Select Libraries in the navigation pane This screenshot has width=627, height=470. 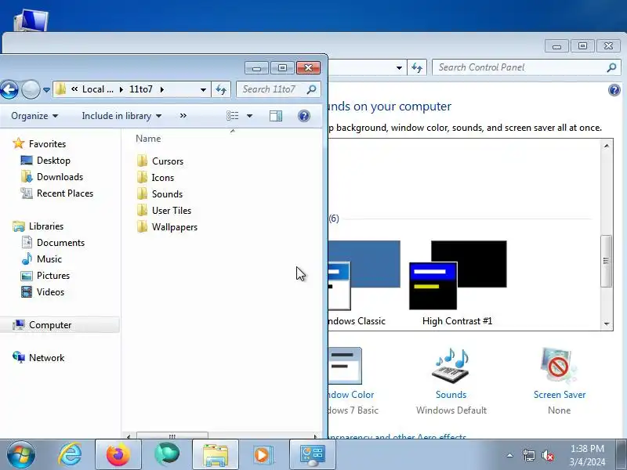point(38,226)
